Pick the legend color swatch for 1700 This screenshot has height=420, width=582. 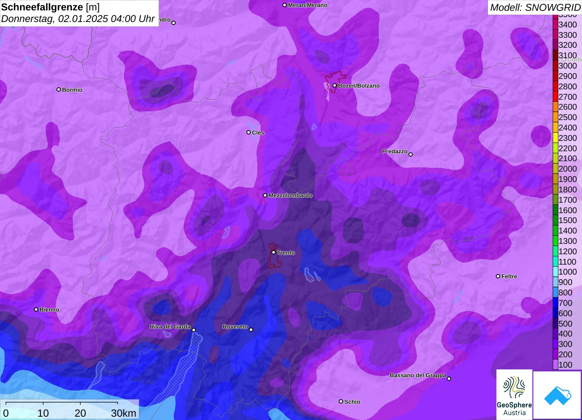coord(555,200)
